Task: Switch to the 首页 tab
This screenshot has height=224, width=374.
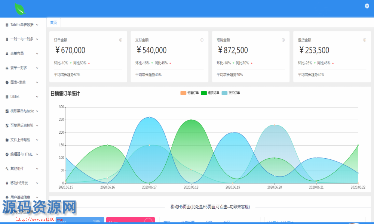Action: pos(54,22)
